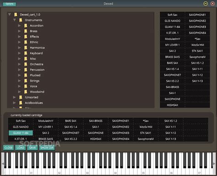Select SAXOPHONE7 in loaded cartridge
Screen dimensions: 217x176
[x=71, y=133]
